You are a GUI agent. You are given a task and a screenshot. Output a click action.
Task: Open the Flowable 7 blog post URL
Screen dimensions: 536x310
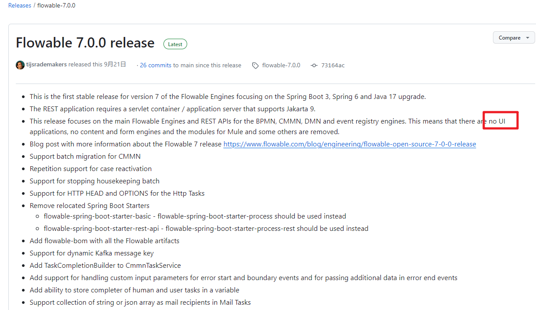pyautogui.click(x=350, y=144)
